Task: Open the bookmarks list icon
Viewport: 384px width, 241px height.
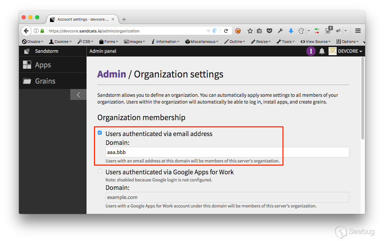Action: [259, 31]
